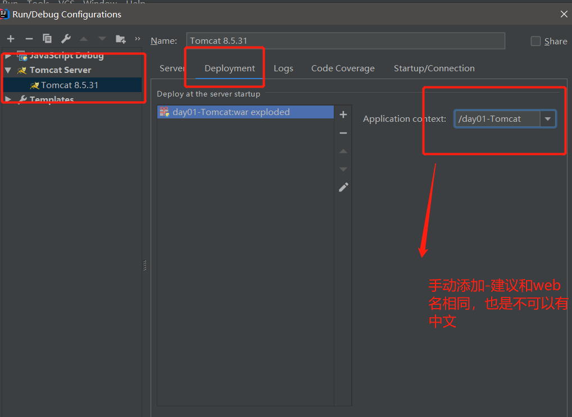Image resolution: width=572 pixels, height=417 pixels.
Task: Remove selected configuration with minus icon
Action: point(29,39)
